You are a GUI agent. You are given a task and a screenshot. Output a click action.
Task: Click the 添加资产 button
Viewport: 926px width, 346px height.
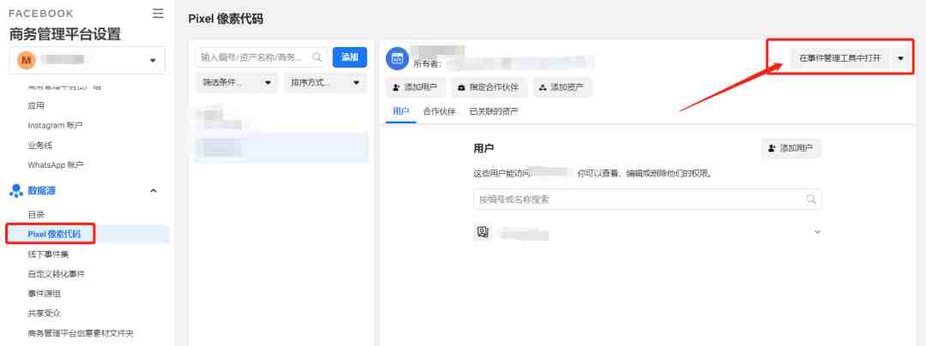562,87
